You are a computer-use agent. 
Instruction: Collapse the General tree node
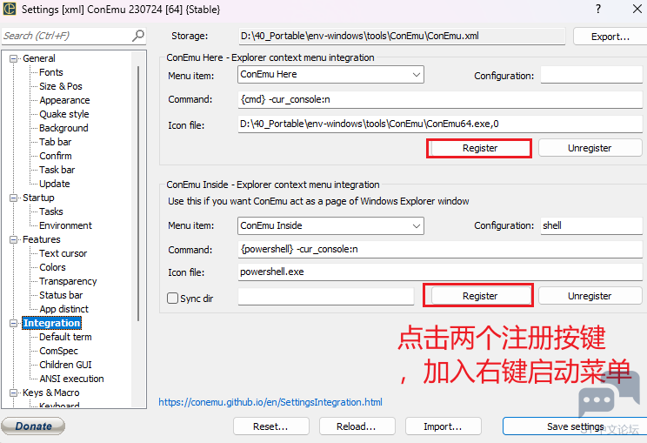14,58
